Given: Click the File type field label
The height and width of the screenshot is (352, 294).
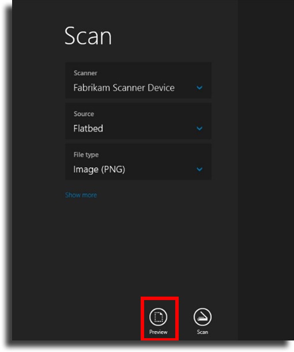Looking at the screenshot, I should coord(86,155).
